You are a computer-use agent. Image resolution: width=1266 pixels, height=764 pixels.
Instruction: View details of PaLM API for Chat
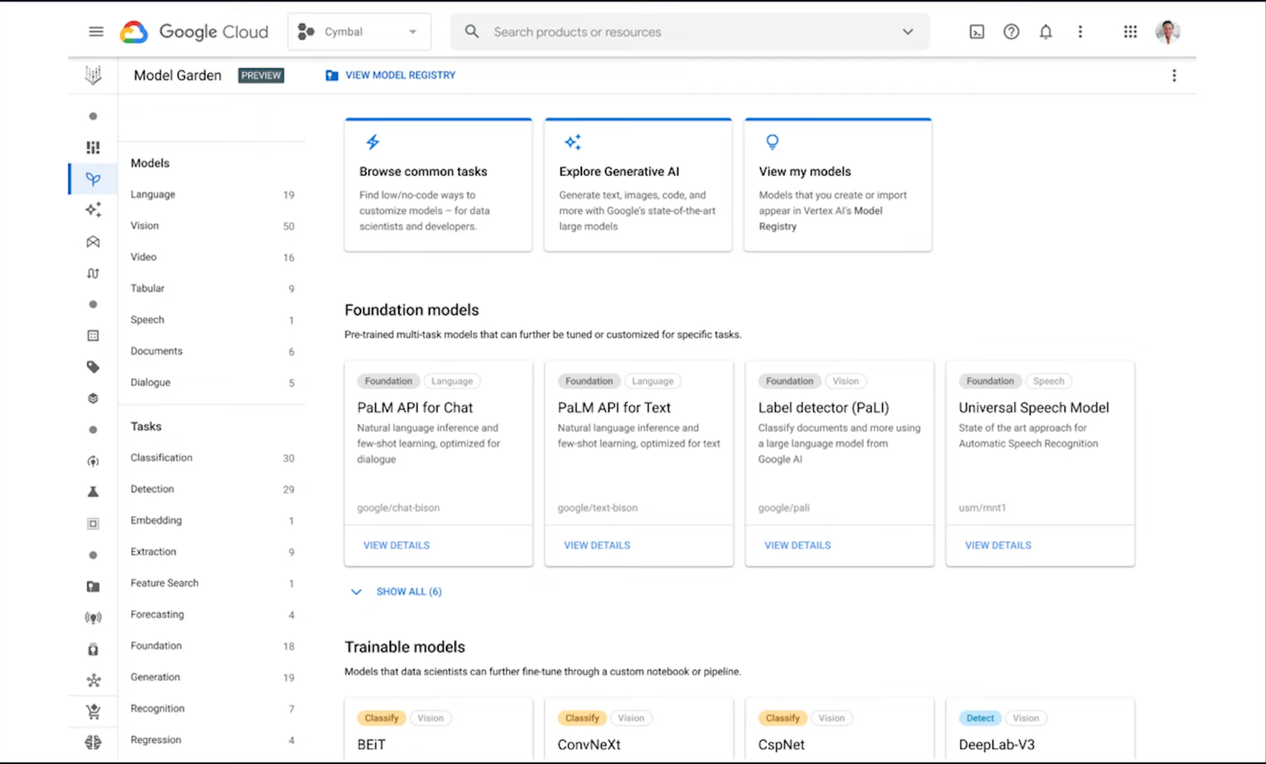(396, 545)
